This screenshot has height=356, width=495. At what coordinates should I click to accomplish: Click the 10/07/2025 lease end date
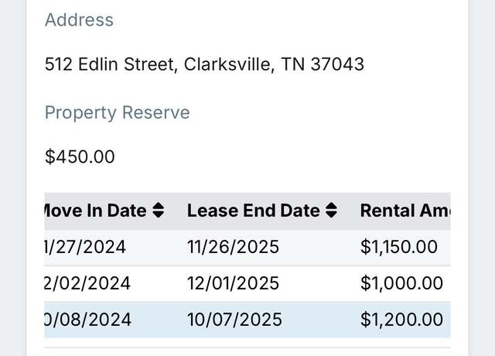tap(234, 320)
